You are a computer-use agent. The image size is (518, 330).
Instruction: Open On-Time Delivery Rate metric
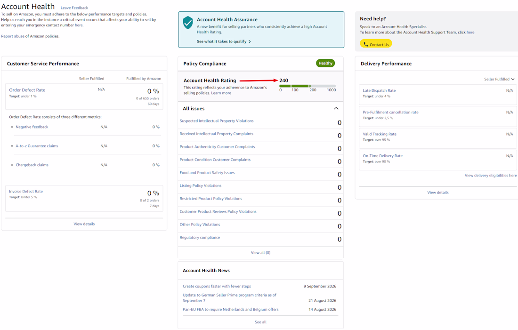(x=382, y=156)
